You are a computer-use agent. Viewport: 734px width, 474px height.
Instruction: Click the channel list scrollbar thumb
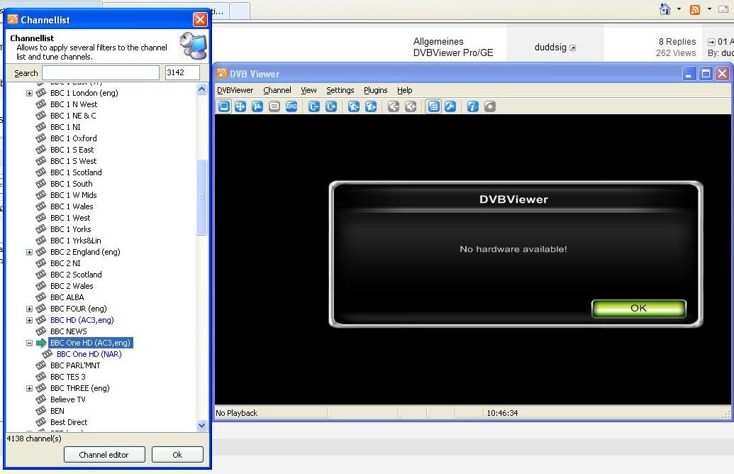(201, 197)
